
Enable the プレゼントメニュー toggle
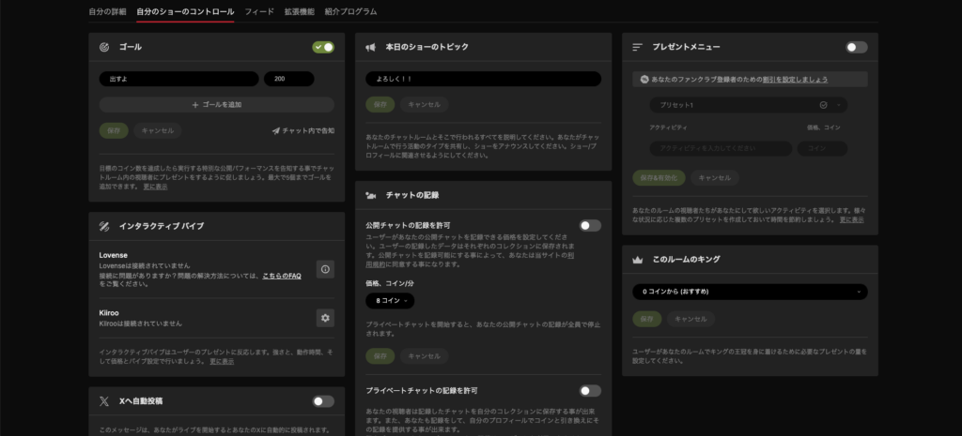pyautogui.click(x=856, y=47)
